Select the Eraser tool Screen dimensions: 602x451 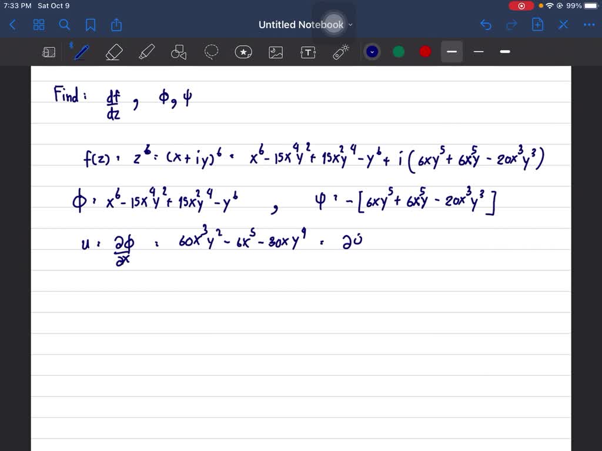coord(113,52)
